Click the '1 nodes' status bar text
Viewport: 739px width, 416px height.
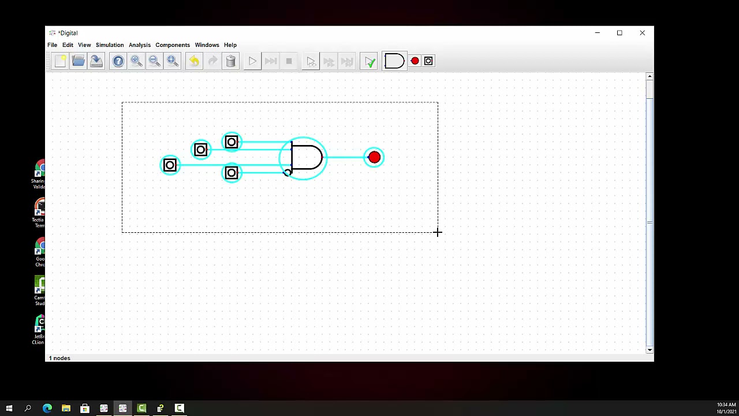click(59, 358)
